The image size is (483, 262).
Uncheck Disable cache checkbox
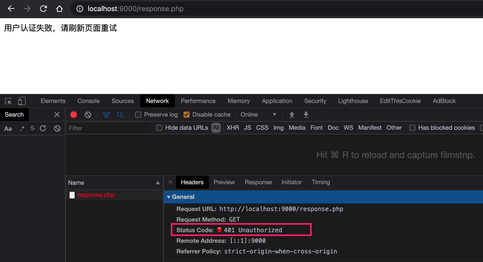point(187,115)
